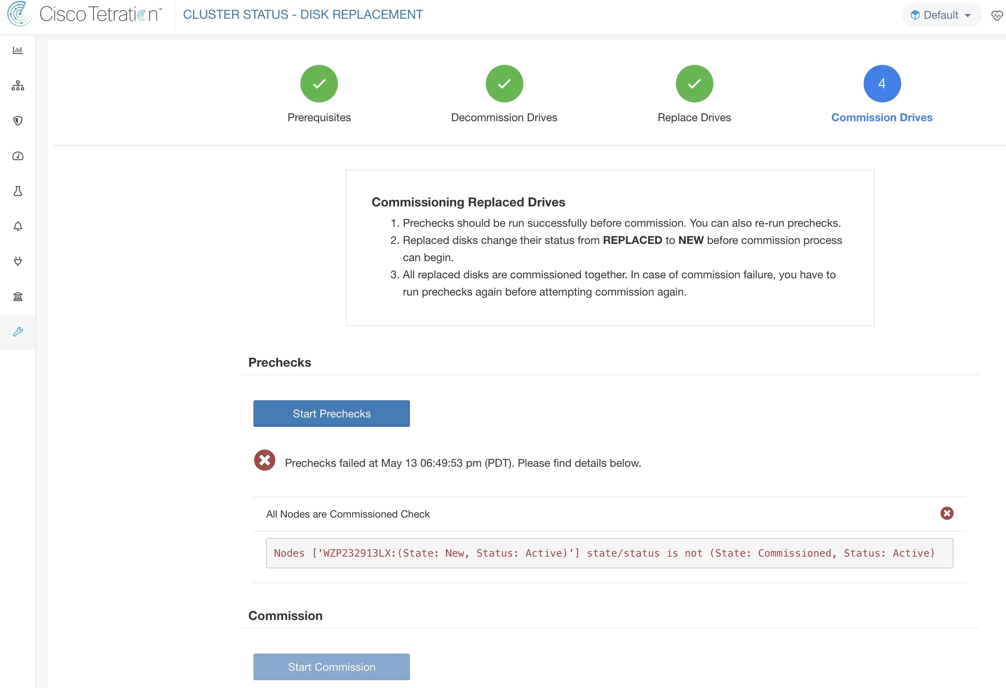The image size is (1006, 688).
Task: Select the Default cluster dropdown
Action: tap(940, 14)
